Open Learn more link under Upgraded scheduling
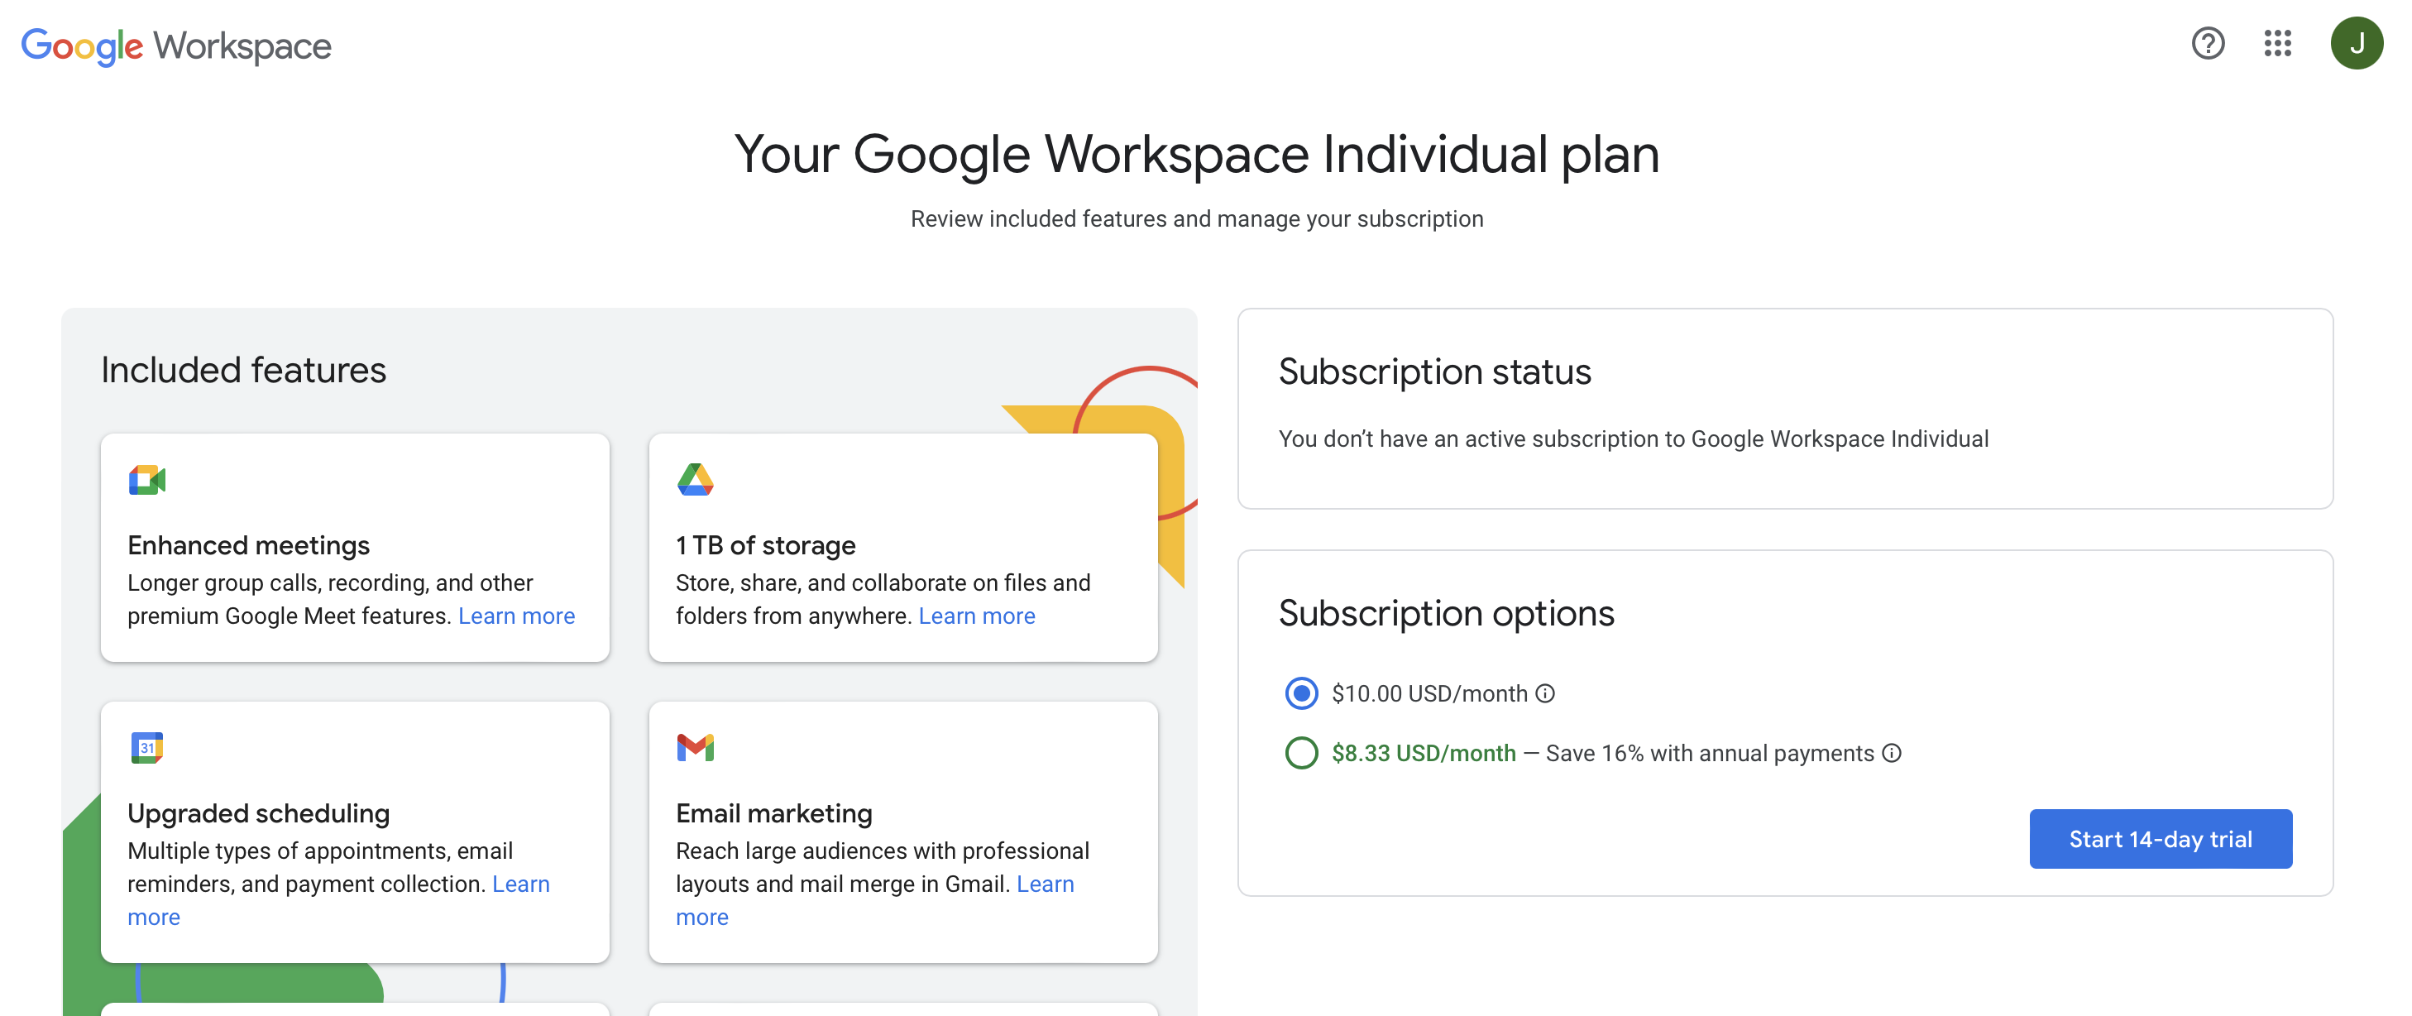The image size is (2412, 1016). point(520,884)
